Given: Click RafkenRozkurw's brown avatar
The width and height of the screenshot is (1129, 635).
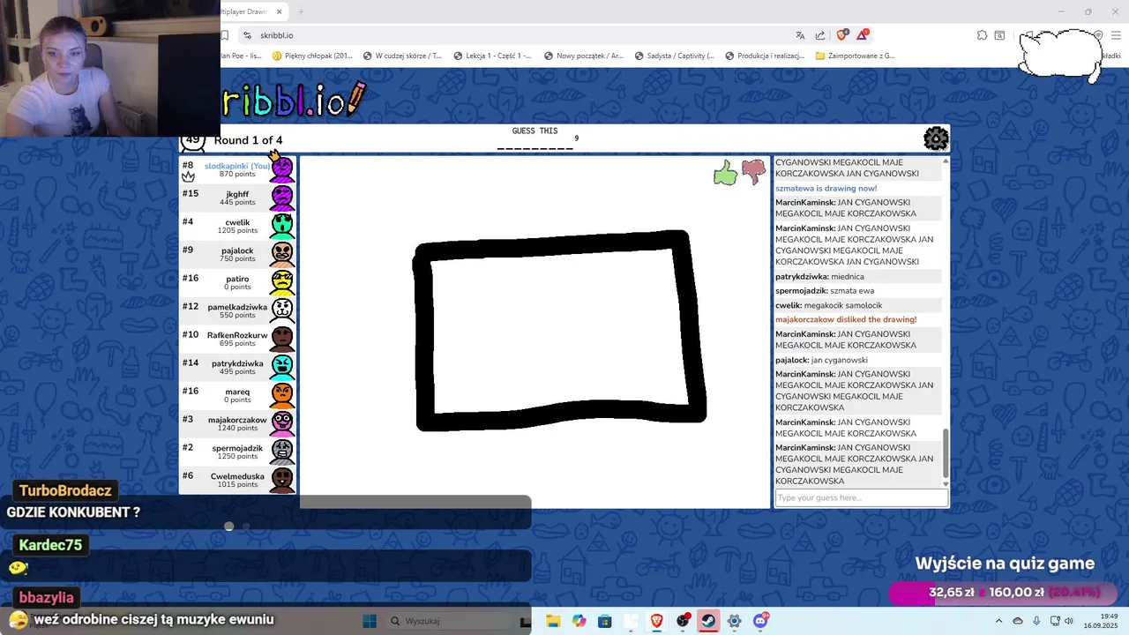Looking at the screenshot, I should (x=282, y=339).
